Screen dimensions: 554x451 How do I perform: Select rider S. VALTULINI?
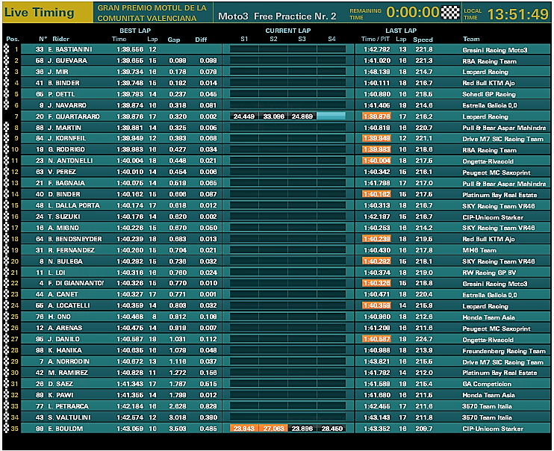[69, 417]
